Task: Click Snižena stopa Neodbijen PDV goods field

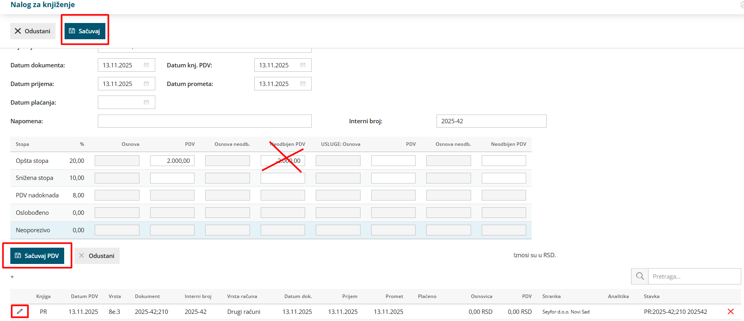Action: (283, 178)
